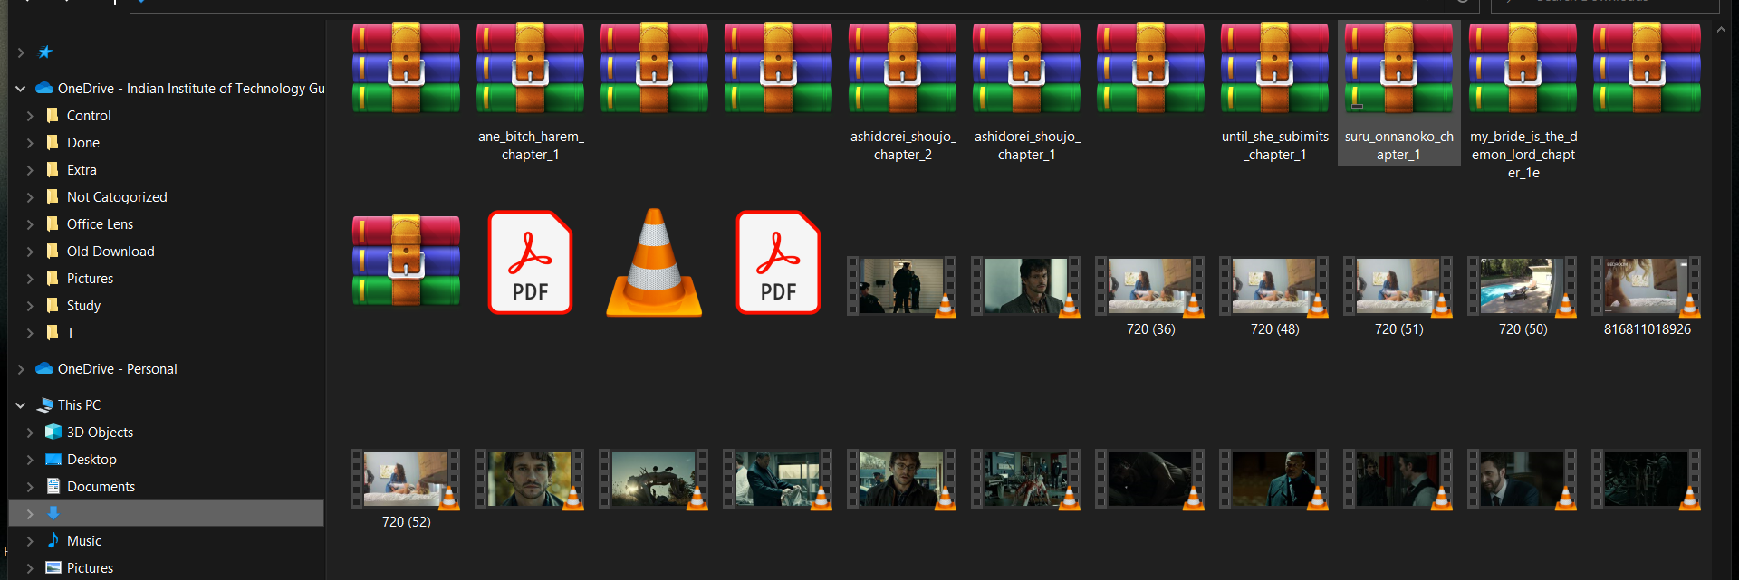Select the until_she_subimits_chapter_1 archive icon
This screenshot has width=1739, height=580.
pos(1274,68)
